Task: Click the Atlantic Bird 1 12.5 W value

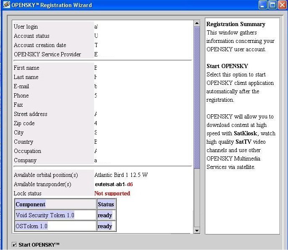Action: (x=121, y=175)
